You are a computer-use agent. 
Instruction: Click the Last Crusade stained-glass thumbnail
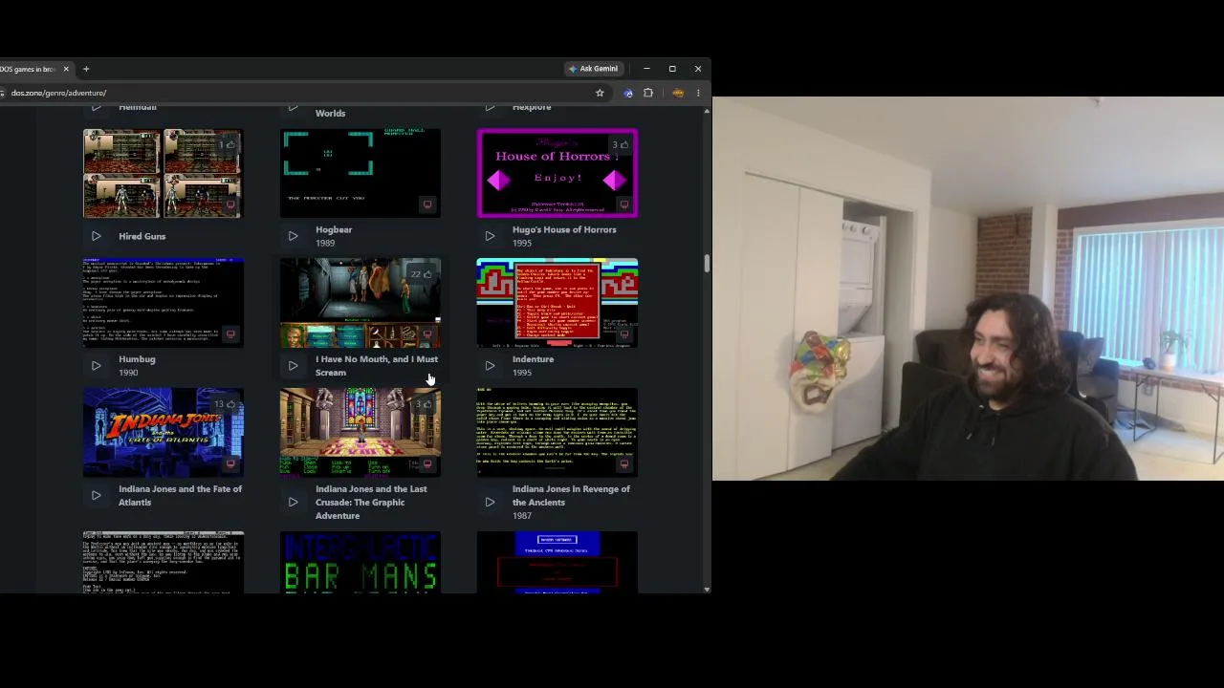(x=361, y=432)
